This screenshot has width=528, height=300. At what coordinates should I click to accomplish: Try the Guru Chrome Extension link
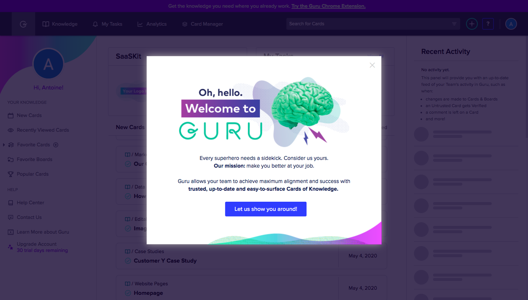pos(328,6)
